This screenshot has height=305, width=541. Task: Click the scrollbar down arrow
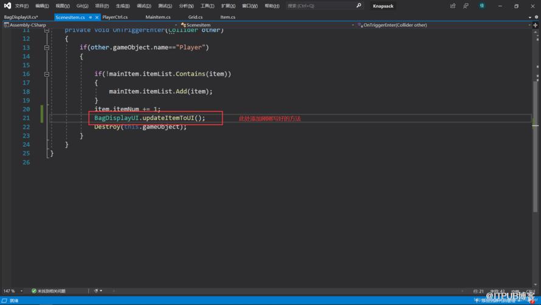pos(536,284)
